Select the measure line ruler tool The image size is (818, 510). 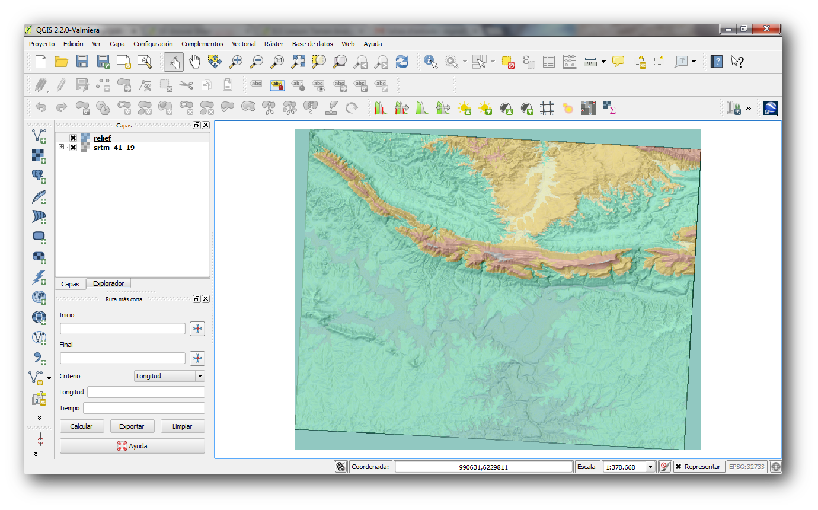(590, 61)
